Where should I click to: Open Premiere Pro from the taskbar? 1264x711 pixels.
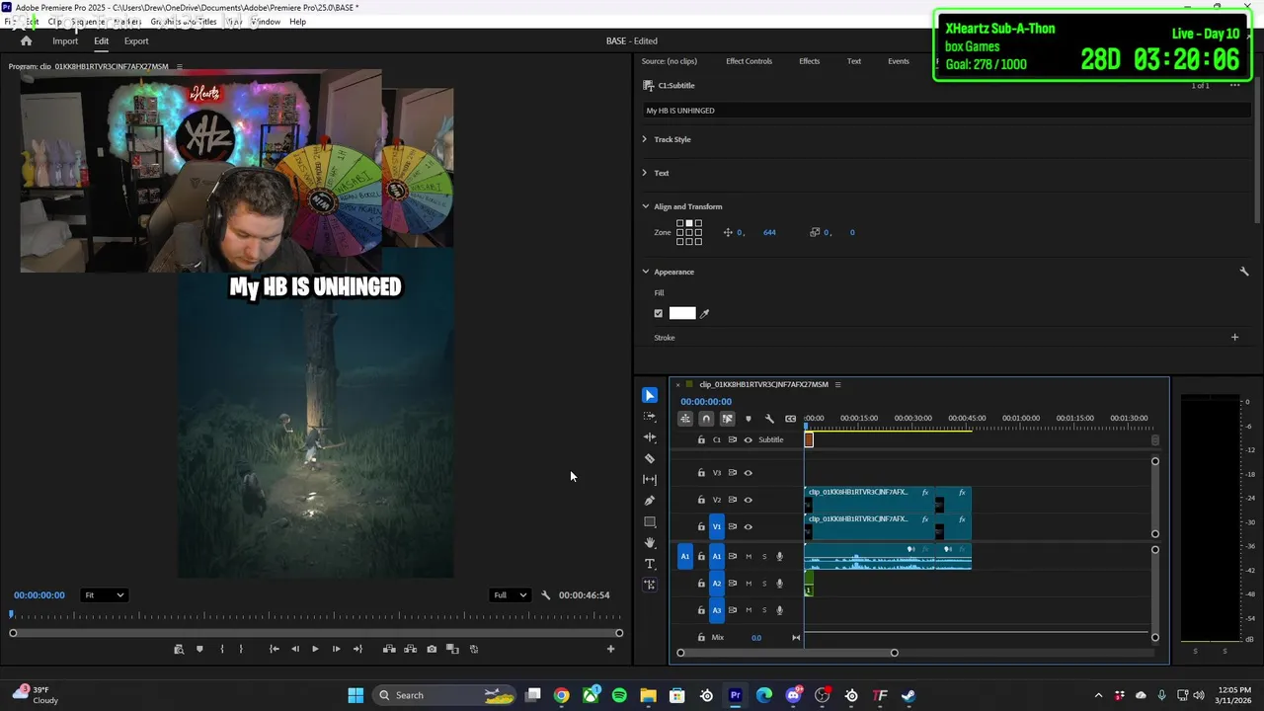click(x=735, y=695)
